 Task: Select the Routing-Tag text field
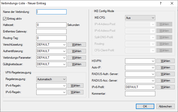point(51,38)
